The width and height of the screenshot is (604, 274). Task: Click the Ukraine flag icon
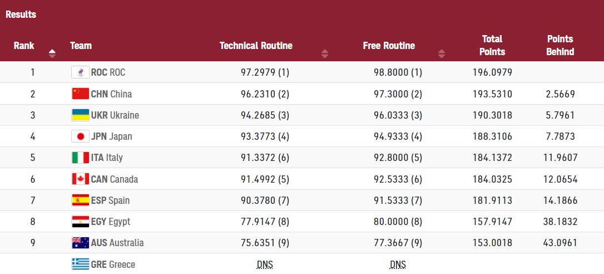click(81, 115)
